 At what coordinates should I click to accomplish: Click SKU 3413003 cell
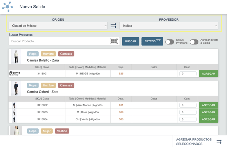coord(42,112)
